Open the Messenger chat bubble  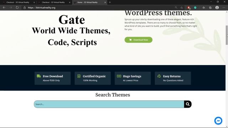click(x=218, y=121)
